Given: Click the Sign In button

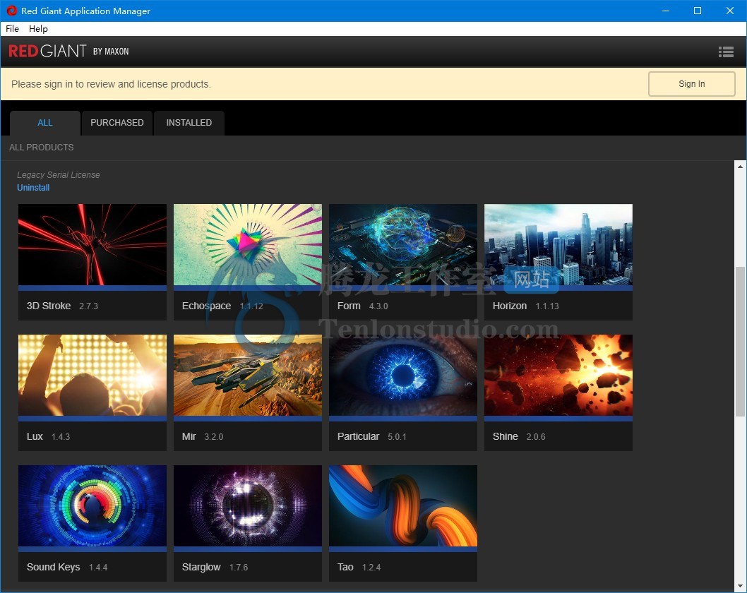Looking at the screenshot, I should pyautogui.click(x=692, y=84).
